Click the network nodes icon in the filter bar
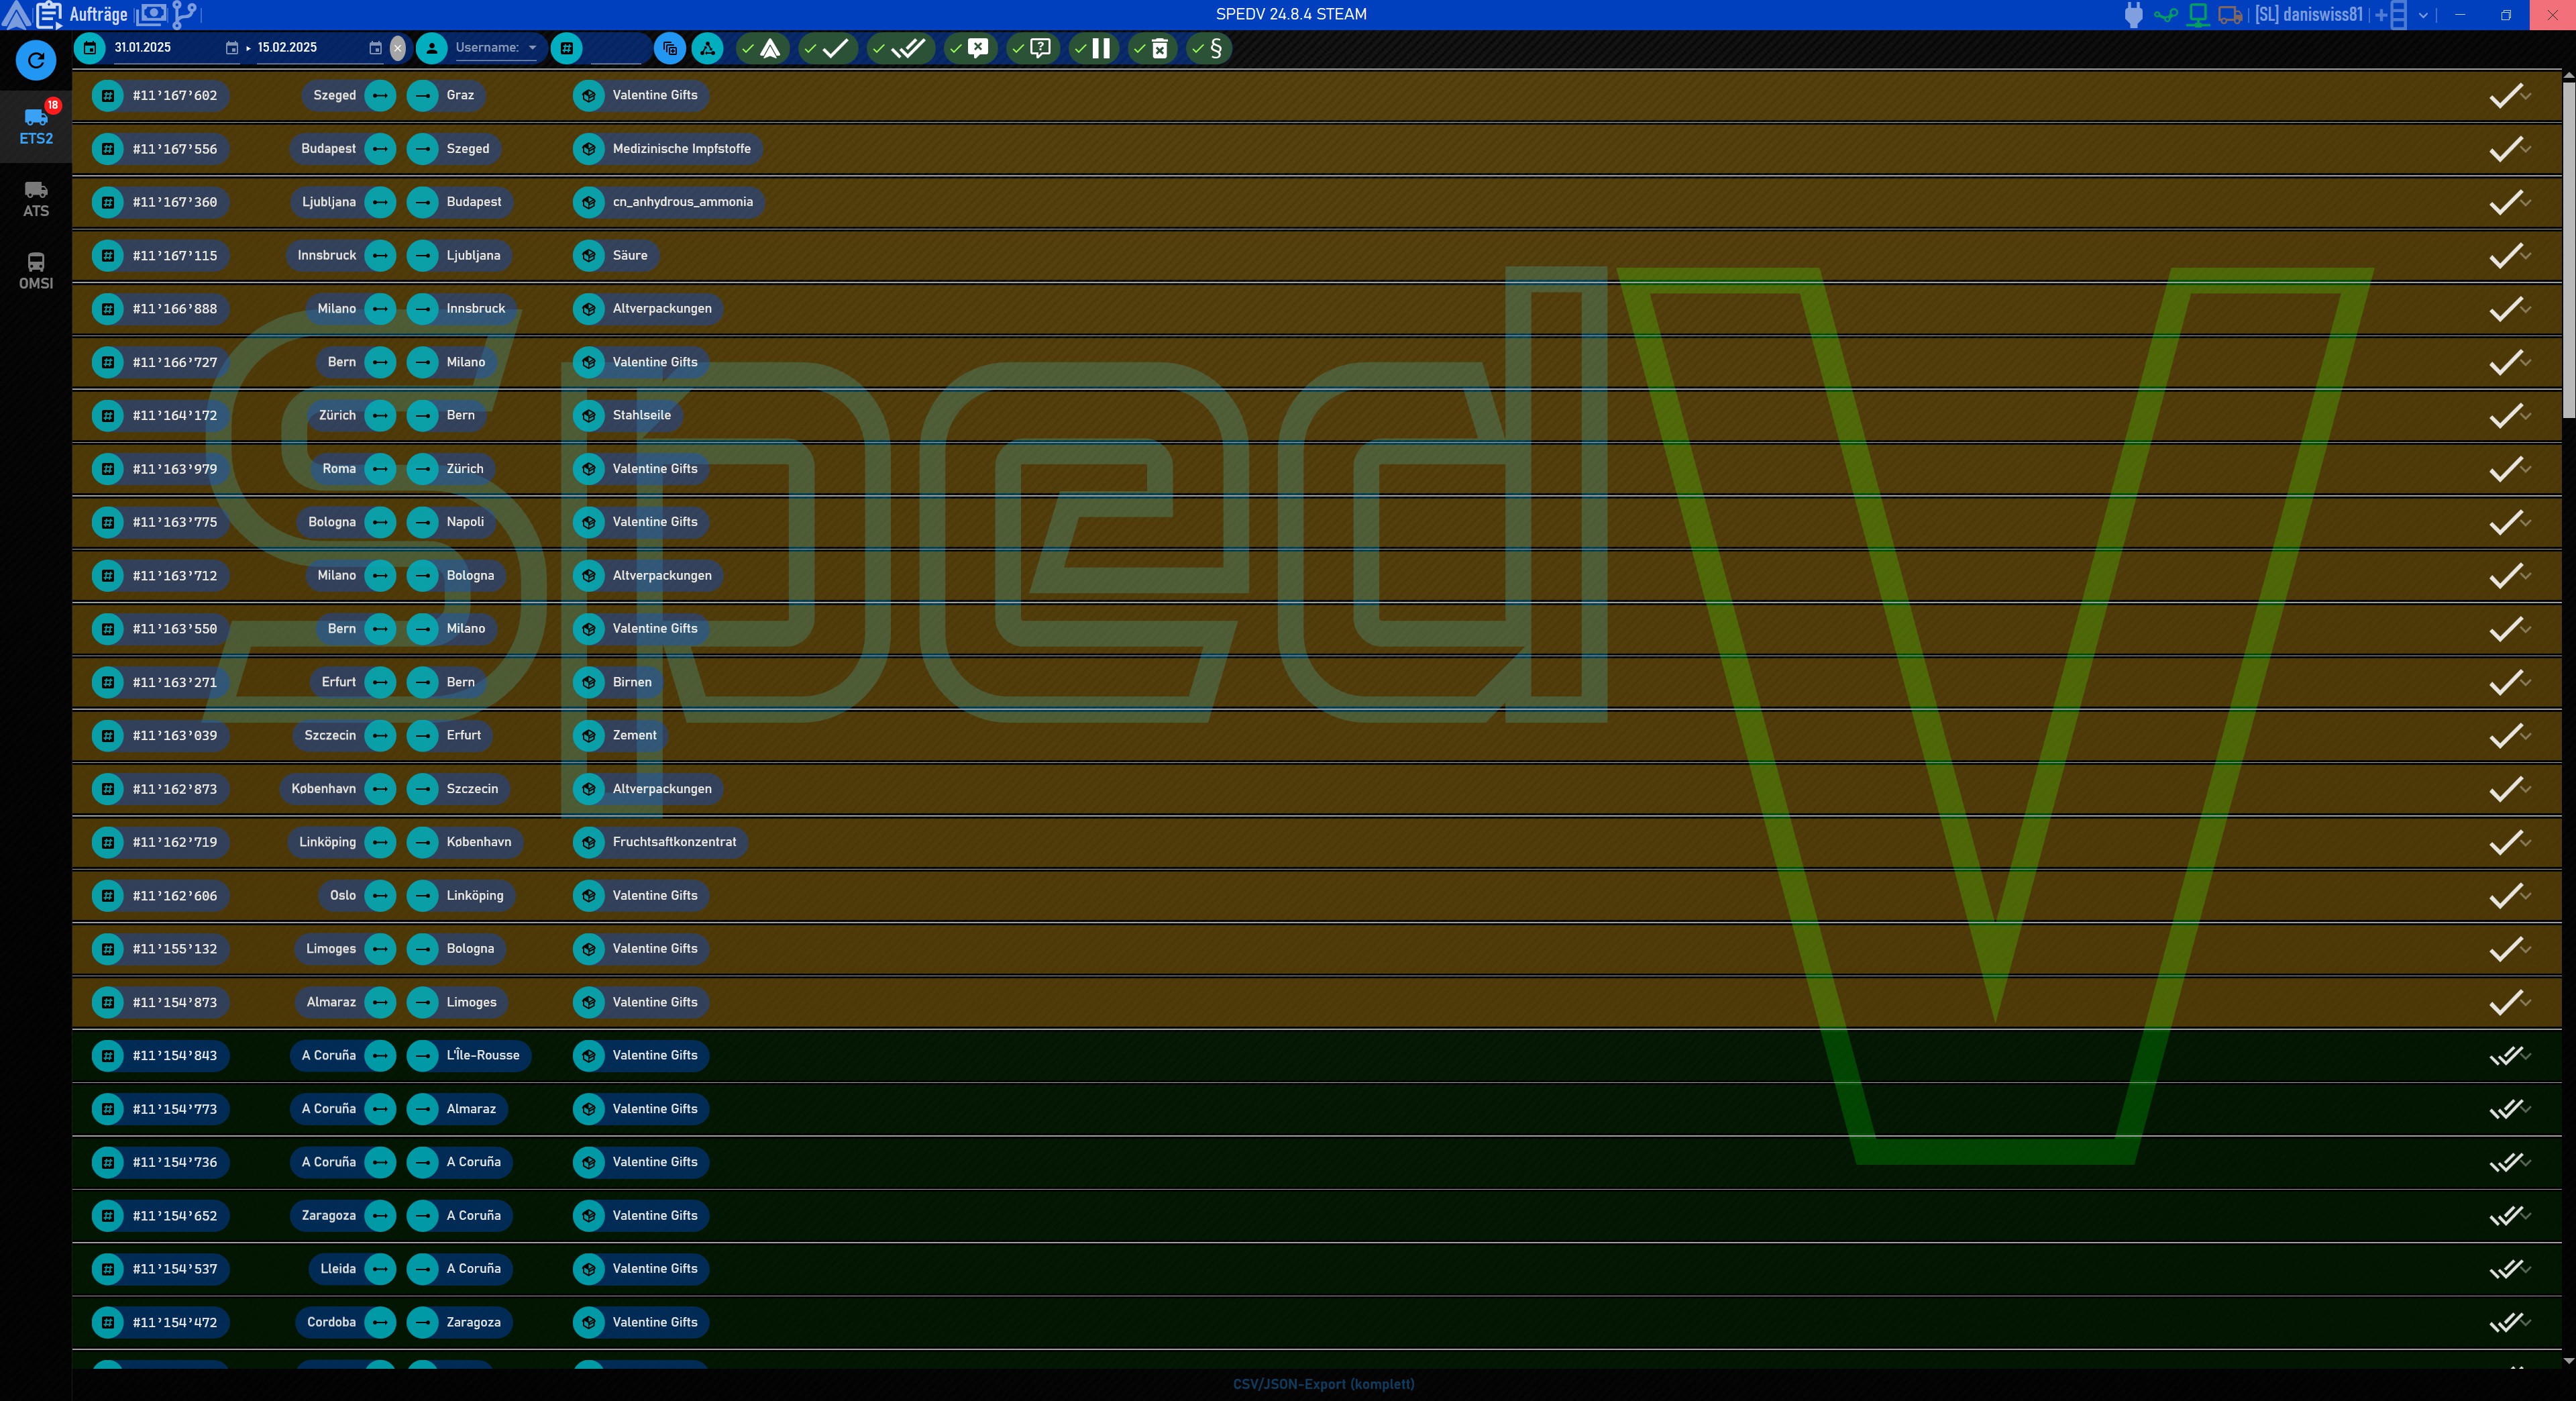 708,48
